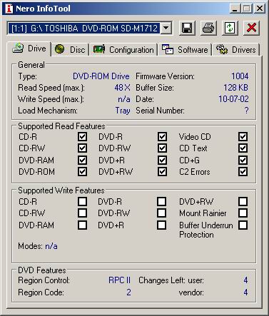269x316 pixels.
Task: Toggle DVD-ROM read feature checkbox
Action: click(82, 171)
